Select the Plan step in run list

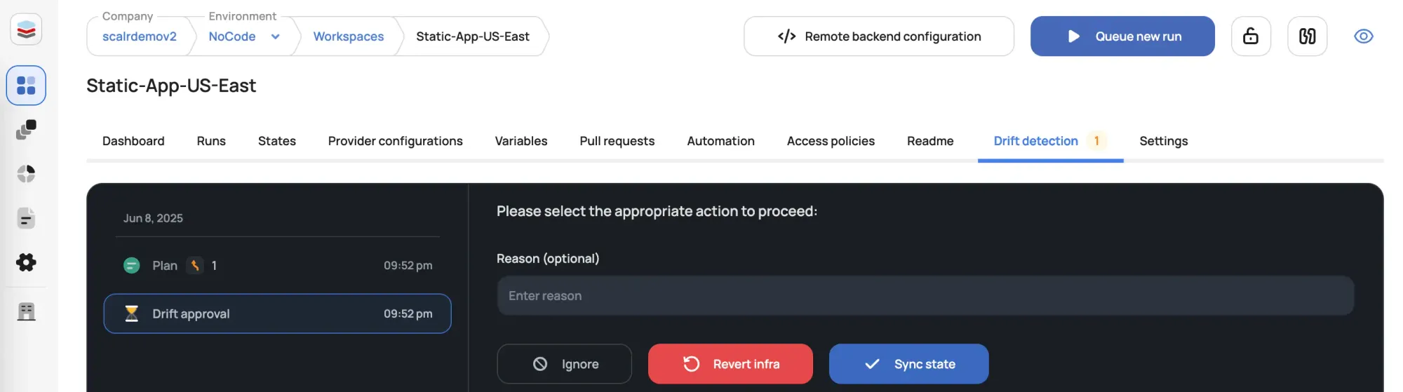tap(277, 266)
